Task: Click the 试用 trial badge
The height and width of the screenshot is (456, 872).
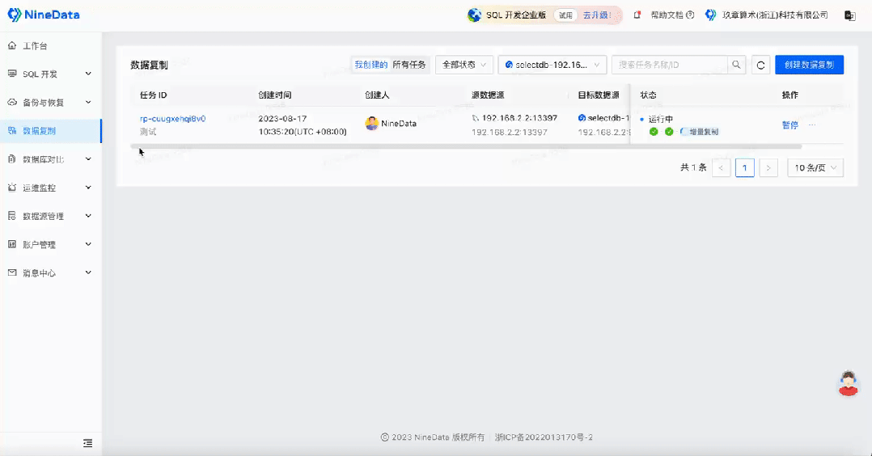Action: [x=565, y=15]
